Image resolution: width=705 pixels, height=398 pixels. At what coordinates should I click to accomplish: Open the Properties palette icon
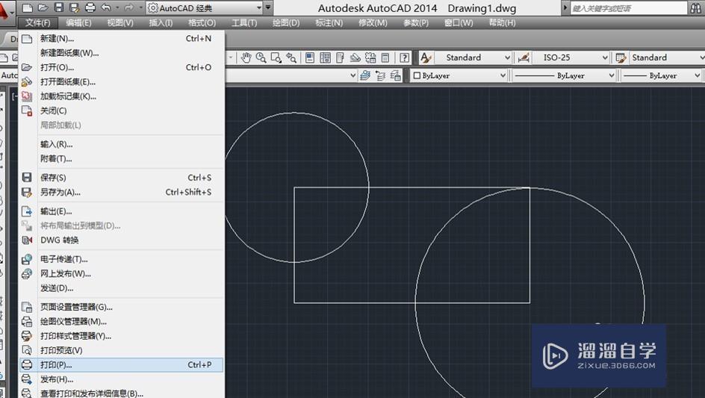pos(310,57)
